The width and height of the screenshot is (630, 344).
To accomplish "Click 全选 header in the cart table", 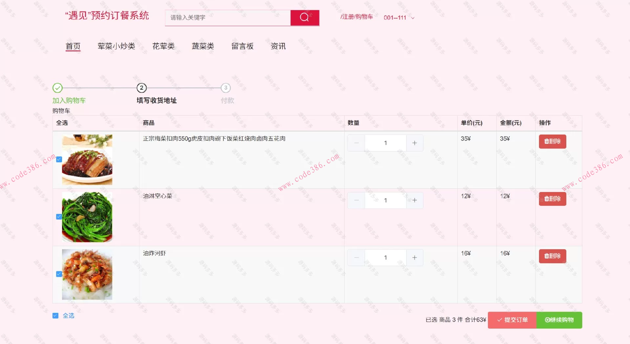I will click(x=61, y=123).
